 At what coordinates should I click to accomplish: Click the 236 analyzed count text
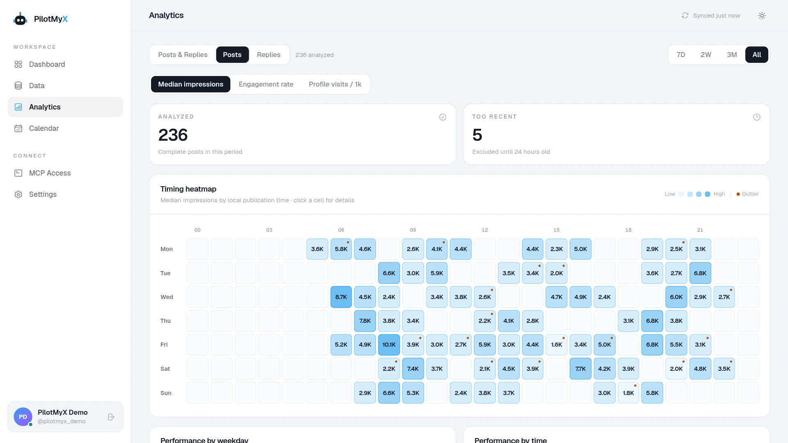315,55
